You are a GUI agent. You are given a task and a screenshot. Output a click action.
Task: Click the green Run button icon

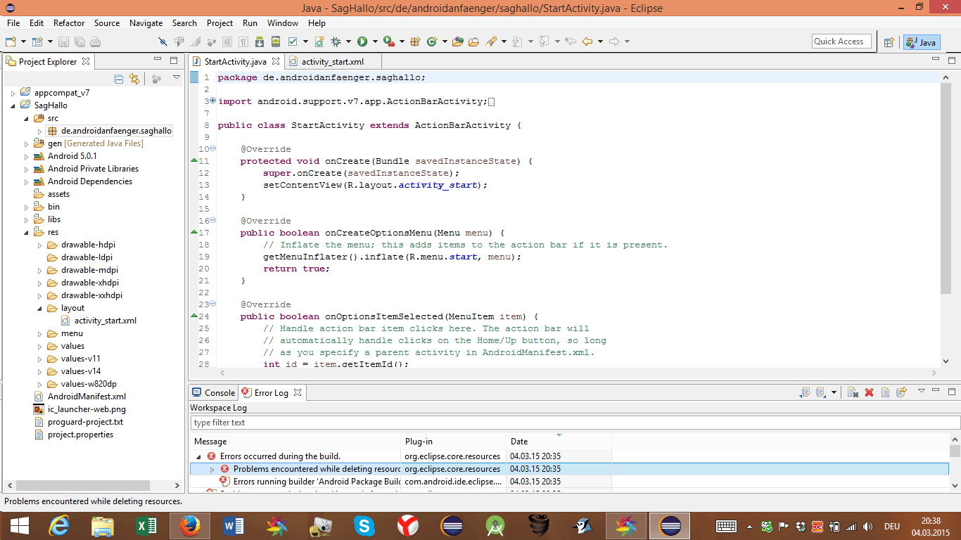pyautogui.click(x=362, y=41)
